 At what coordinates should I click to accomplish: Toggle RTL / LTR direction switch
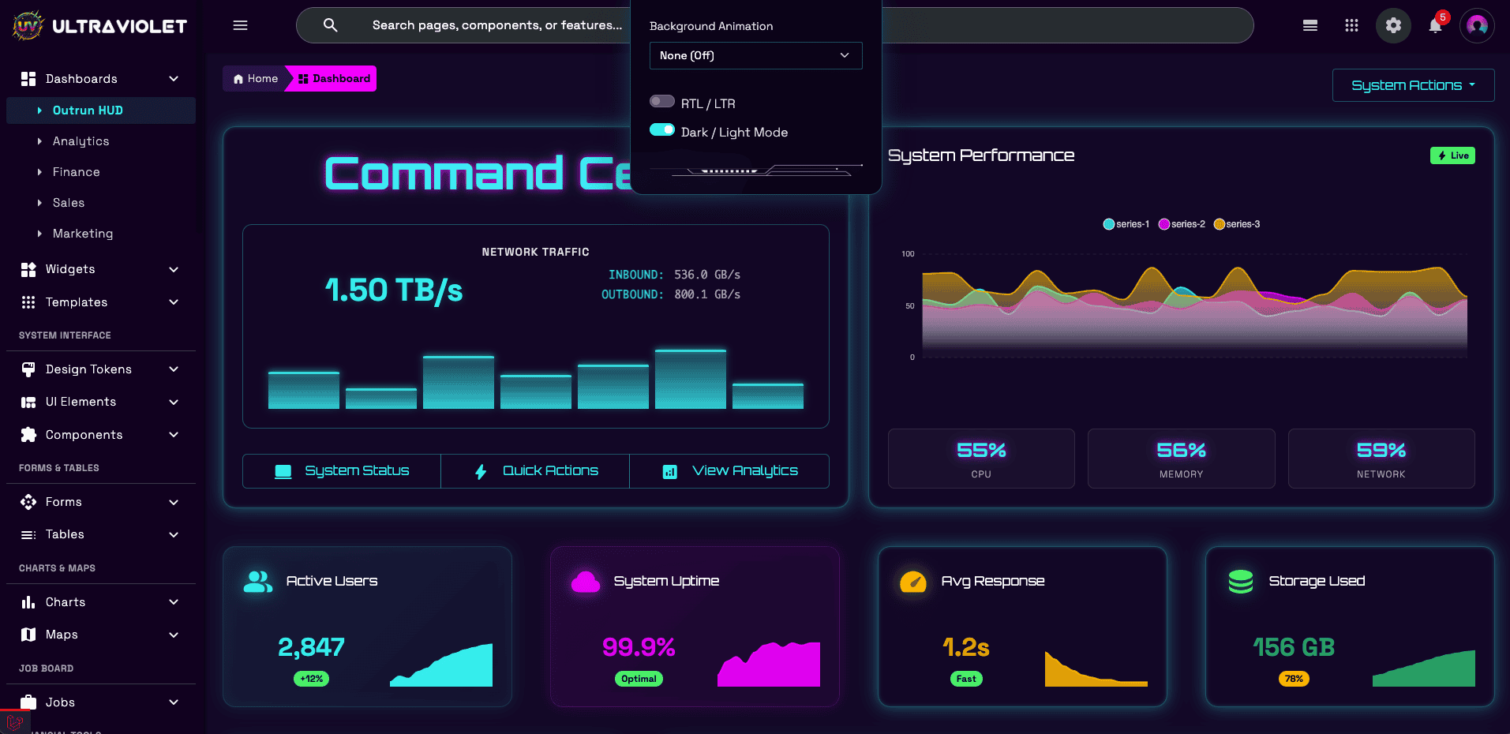[x=661, y=101]
